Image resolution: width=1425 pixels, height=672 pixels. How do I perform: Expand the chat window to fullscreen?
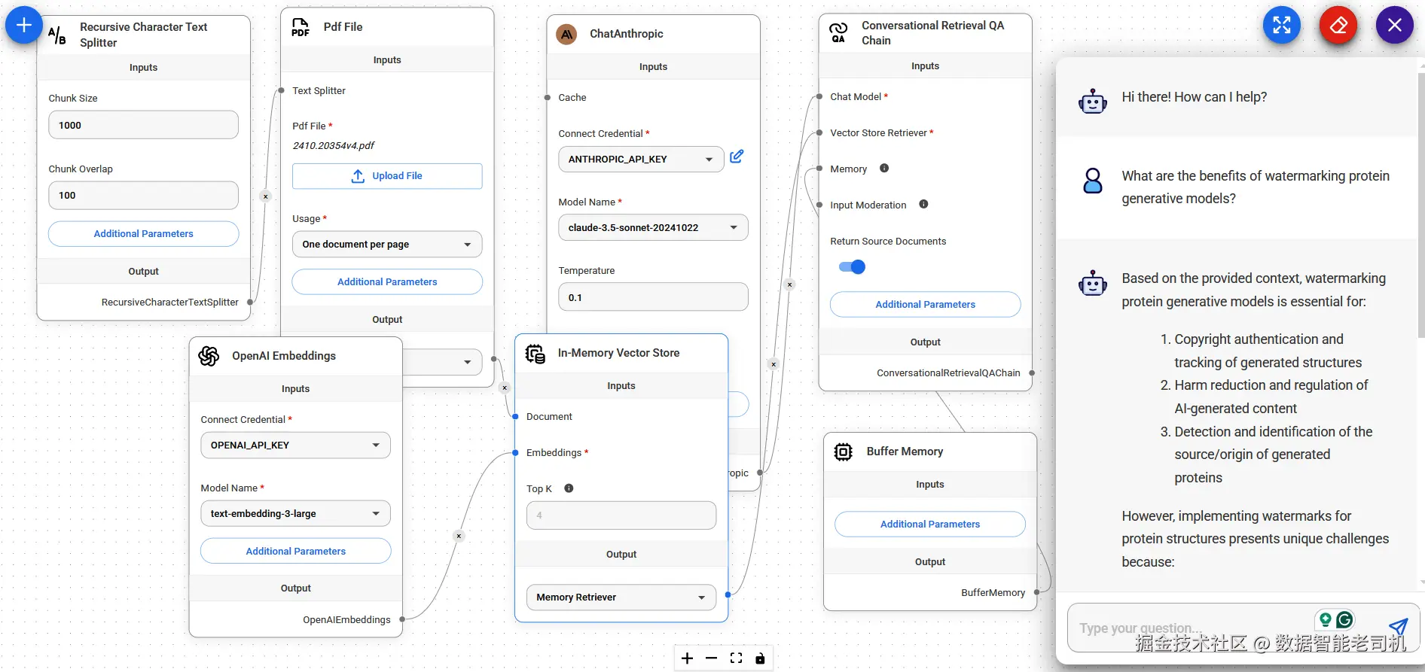(x=1281, y=26)
